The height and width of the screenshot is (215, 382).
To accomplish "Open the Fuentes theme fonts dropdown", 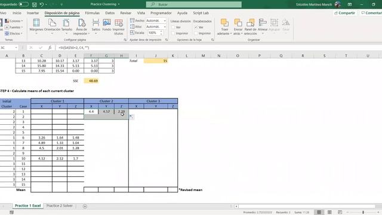I will tap(14, 27).
